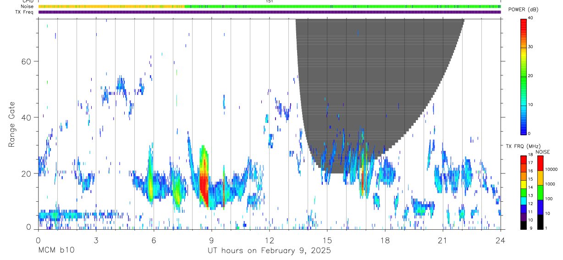Click the 3 hour label on the UT axis
The height and width of the screenshot is (260, 563).
tap(96, 240)
